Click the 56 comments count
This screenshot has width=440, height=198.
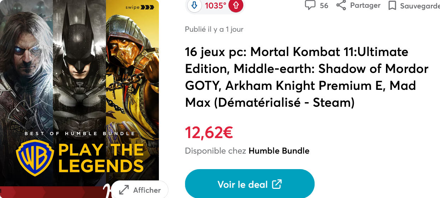coord(324,6)
